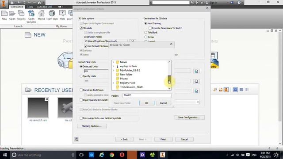Open the Open file ribbon icon
The width and height of the screenshot is (283, 159).
pyautogui.click(x=12, y=13)
